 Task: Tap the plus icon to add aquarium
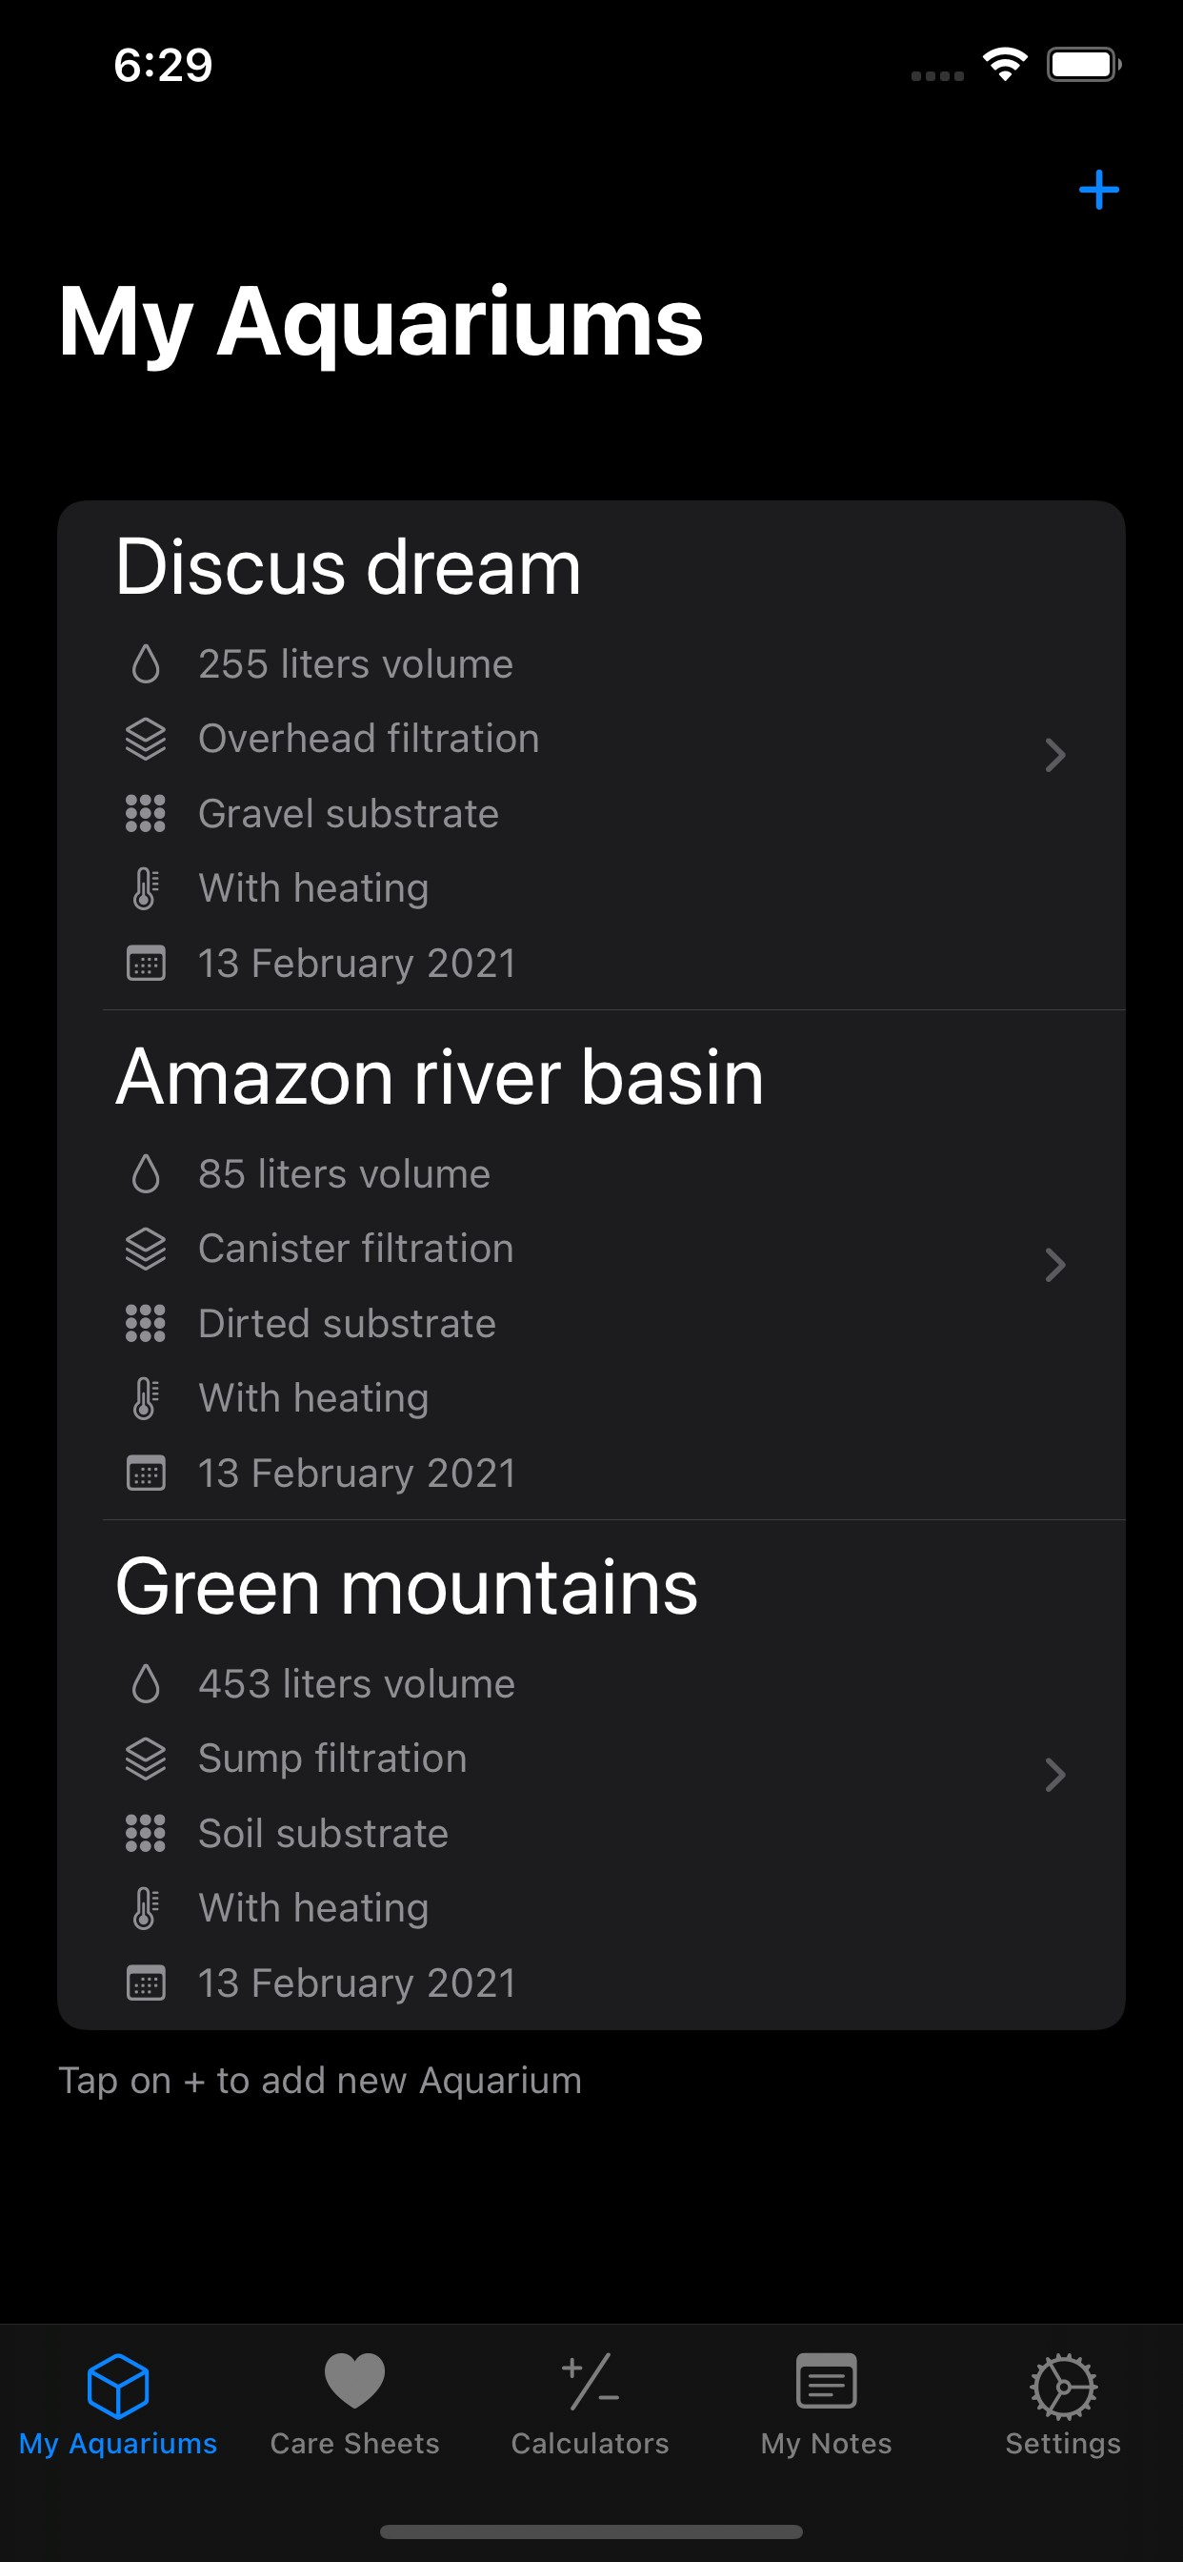[1098, 190]
